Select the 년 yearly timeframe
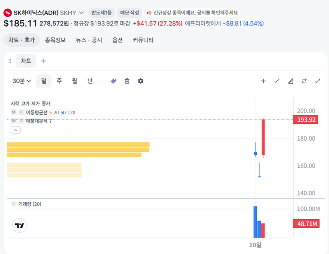This screenshot has width=329, height=254. point(90,81)
